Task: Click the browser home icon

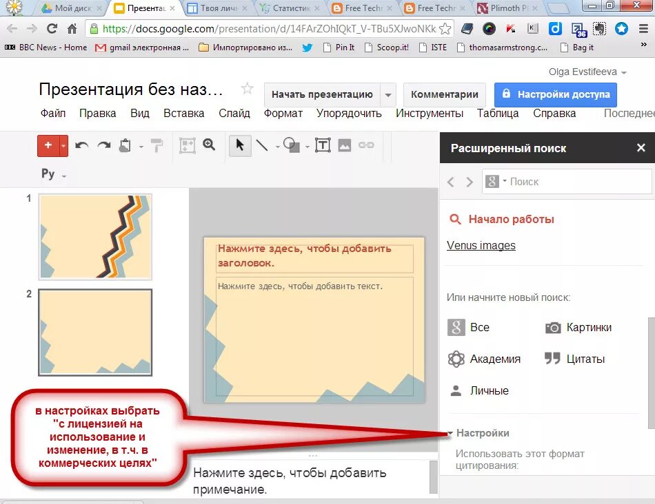Action: (72, 28)
